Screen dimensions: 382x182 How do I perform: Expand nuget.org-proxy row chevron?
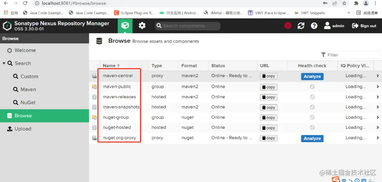[x=378, y=138]
